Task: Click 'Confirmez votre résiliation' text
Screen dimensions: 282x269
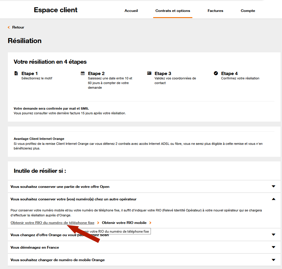Action: pyautogui.click(x=240, y=78)
